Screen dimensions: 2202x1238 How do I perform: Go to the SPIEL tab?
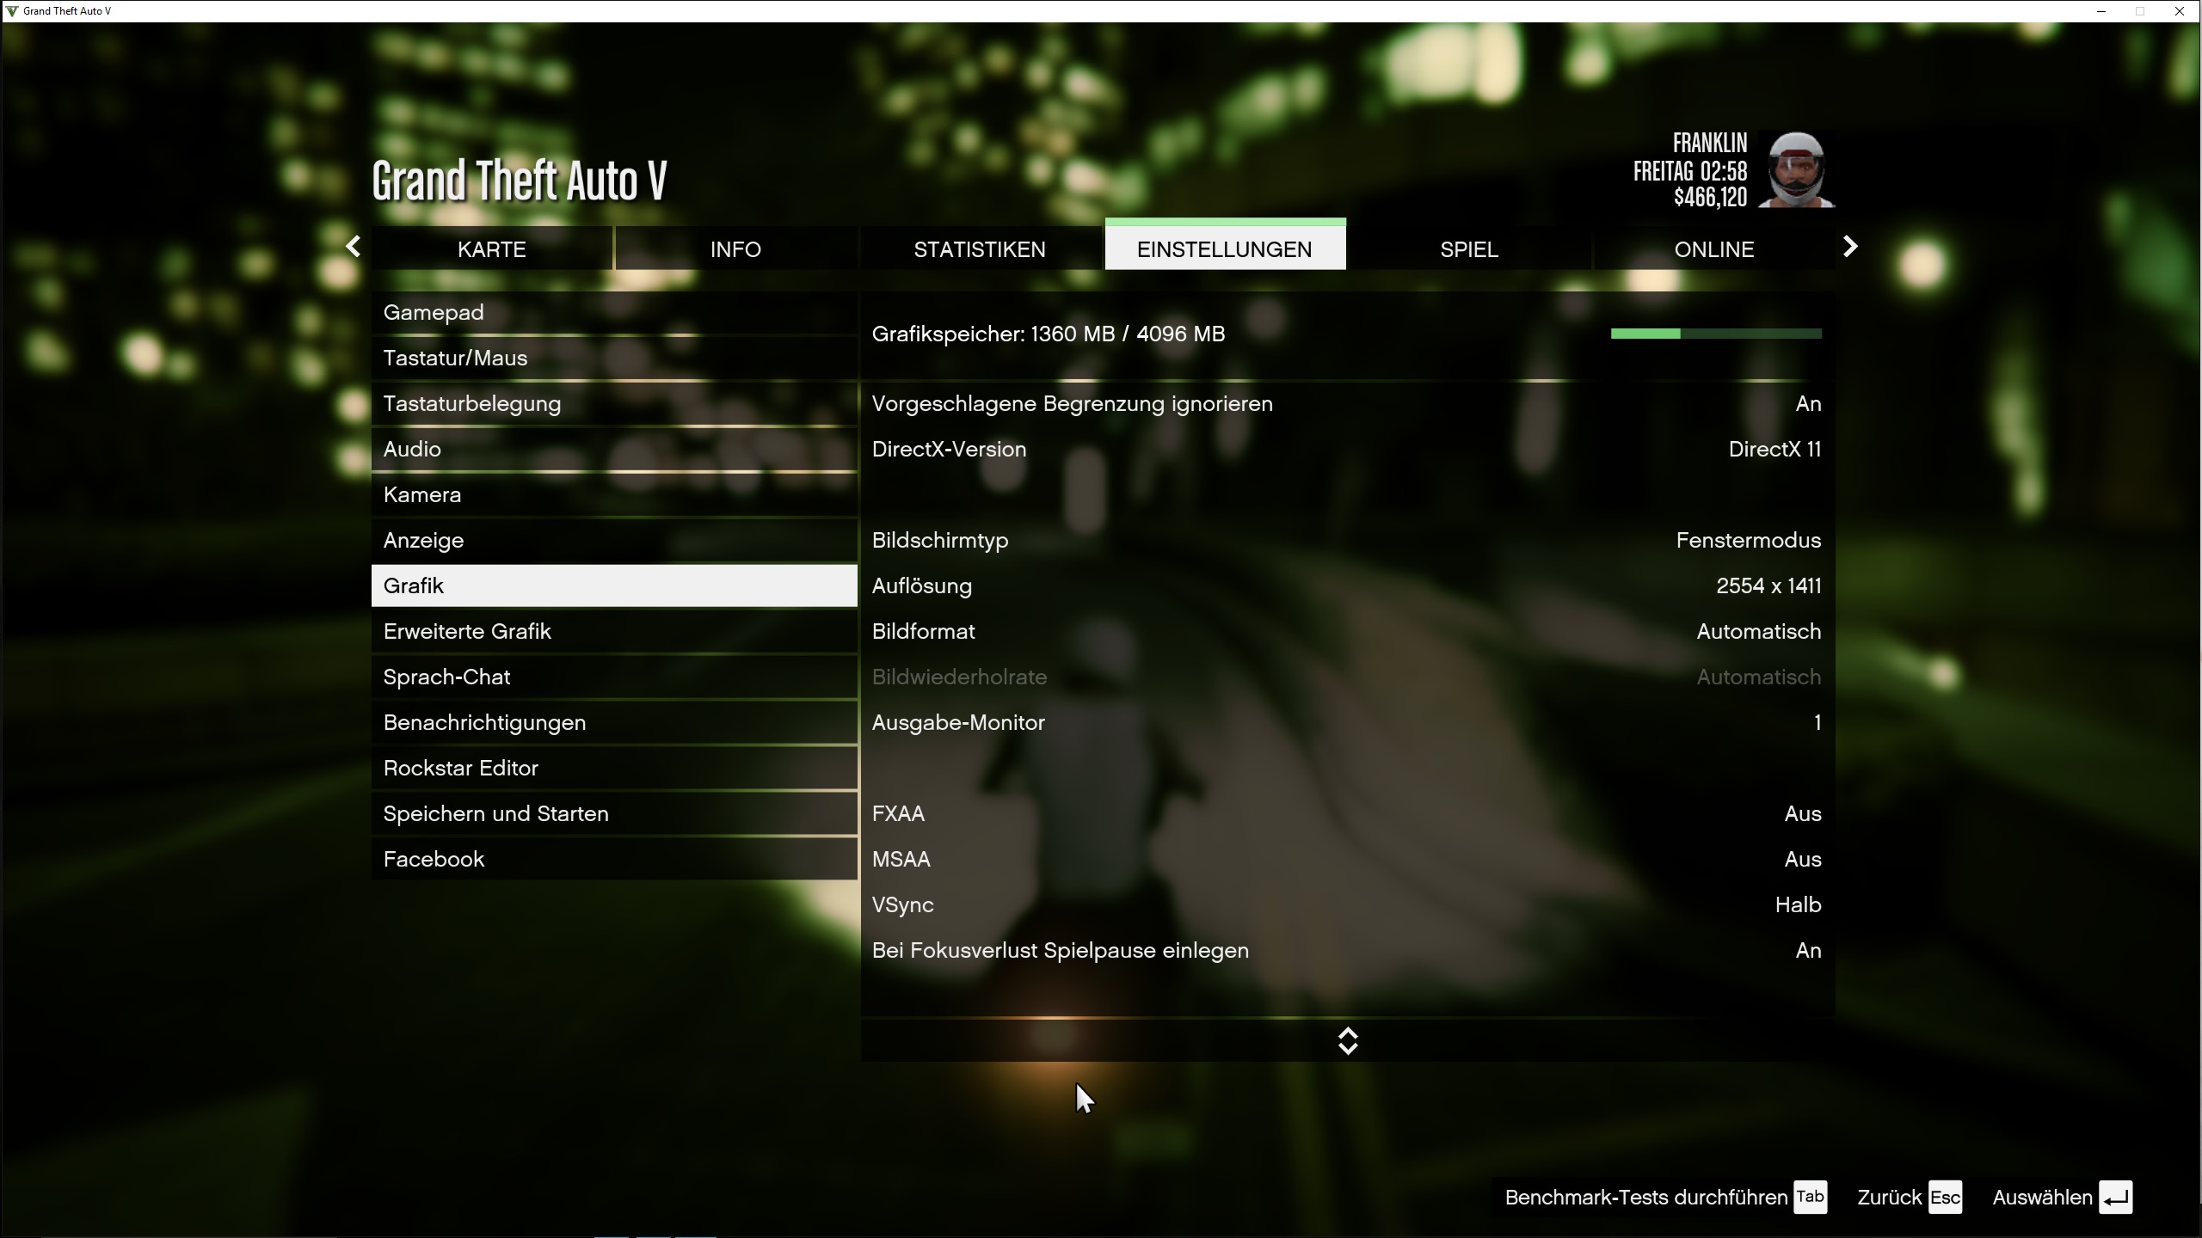pos(1469,248)
